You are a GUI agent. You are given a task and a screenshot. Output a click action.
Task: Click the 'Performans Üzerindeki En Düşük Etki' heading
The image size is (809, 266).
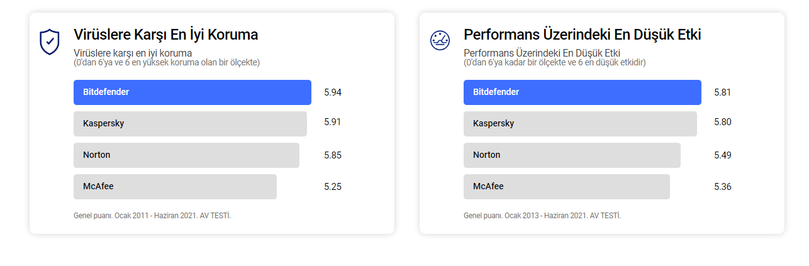(x=582, y=35)
